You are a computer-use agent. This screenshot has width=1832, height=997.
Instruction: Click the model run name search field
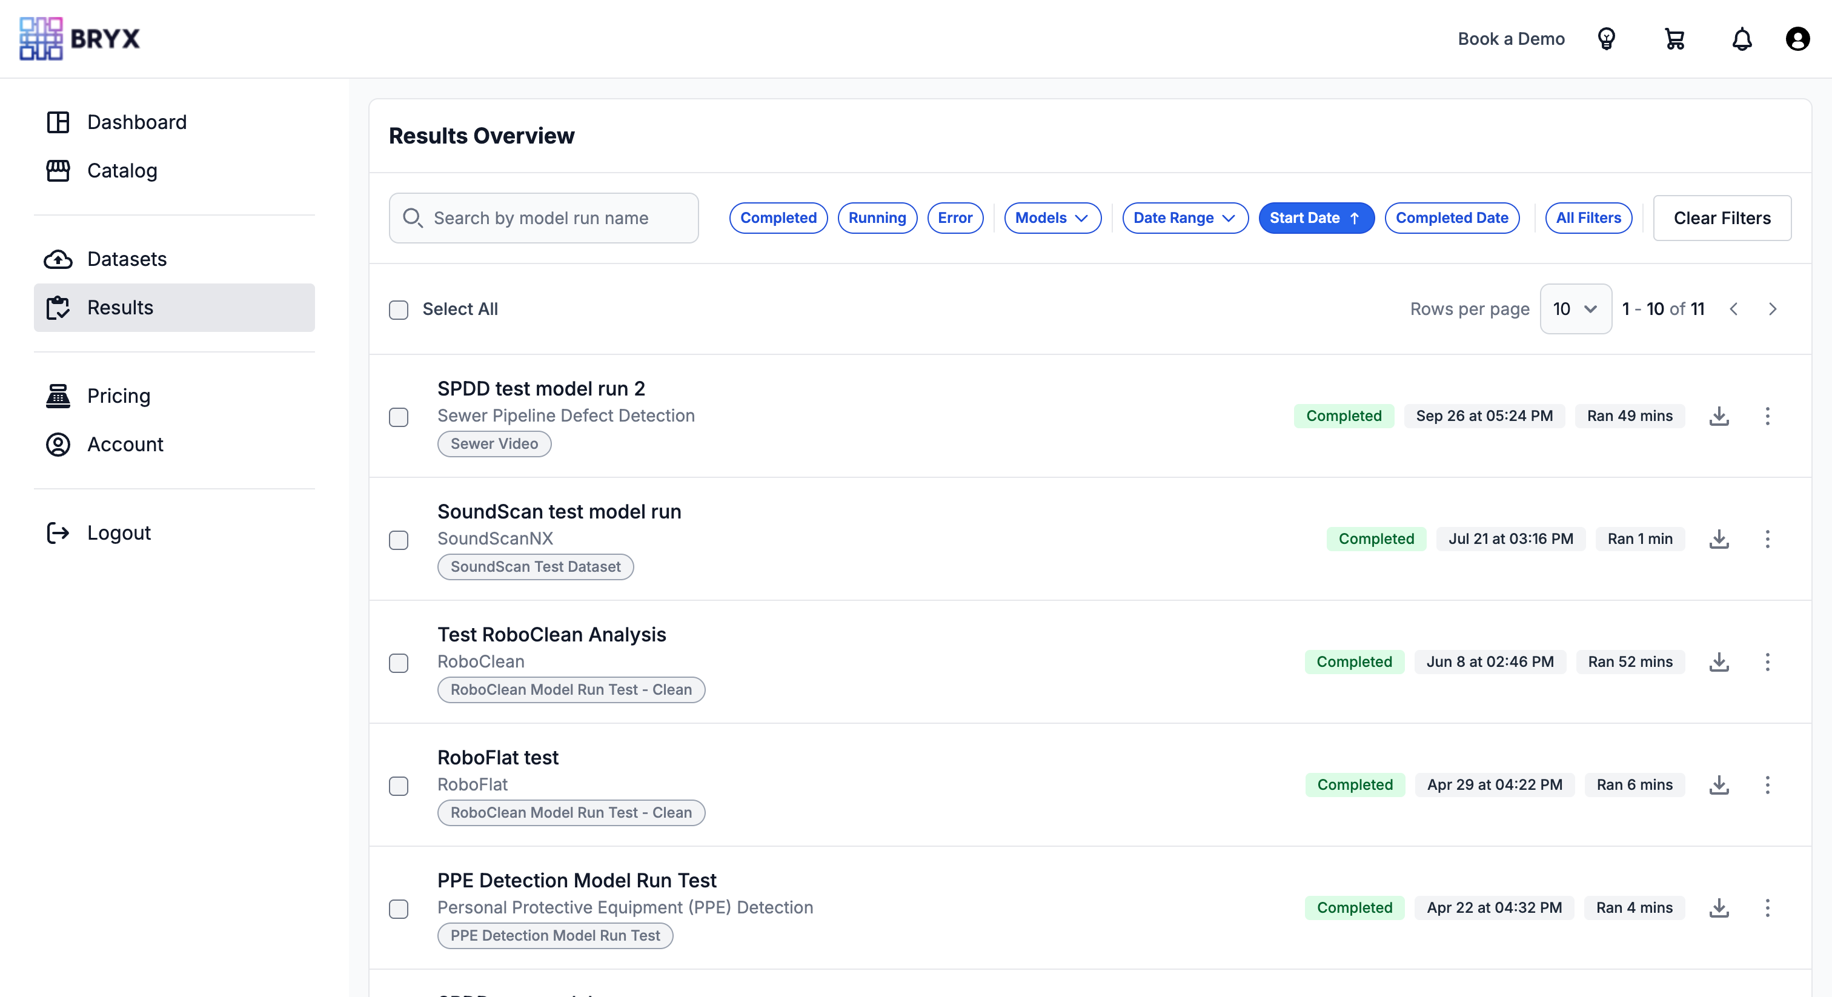[x=543, y=217]
